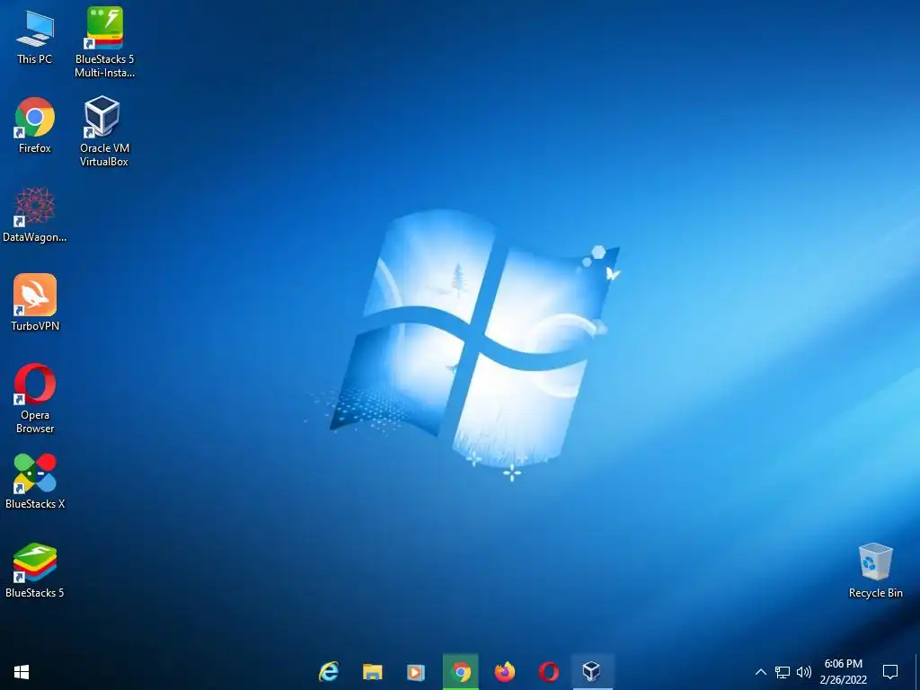The width and height of the screenshot is (920, 690).
Task: Click the Show desktop strip at taskbar edge
Action: click(x=916, y=672)
